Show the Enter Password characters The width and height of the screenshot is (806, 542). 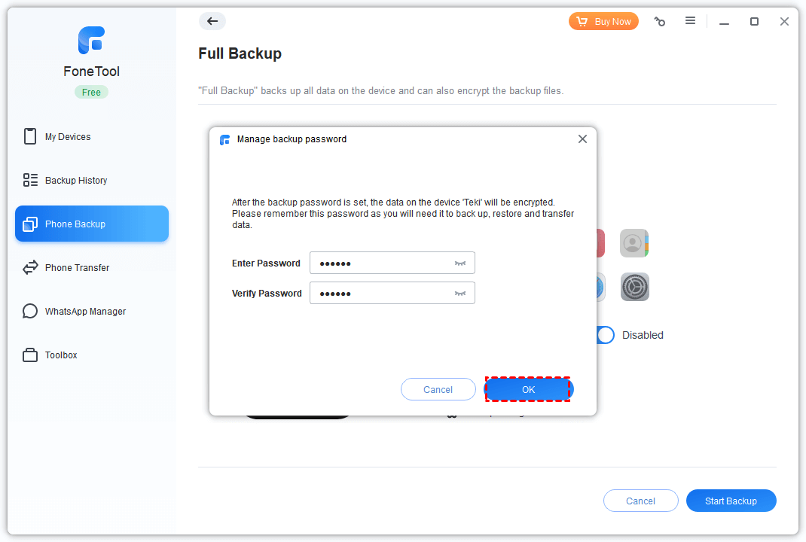coord(460,263)
